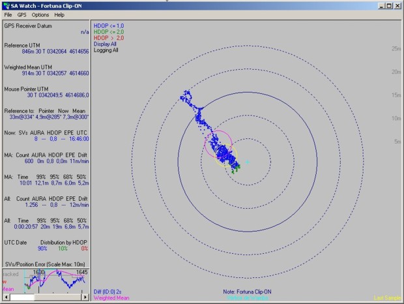Click the Weighted Mean UTM value '914m 30 T 0342057 4614660'
The image size is (404, 304).
[55, 73]
